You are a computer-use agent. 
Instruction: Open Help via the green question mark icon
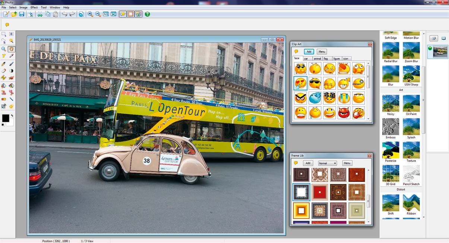click(x=148, y=14)
